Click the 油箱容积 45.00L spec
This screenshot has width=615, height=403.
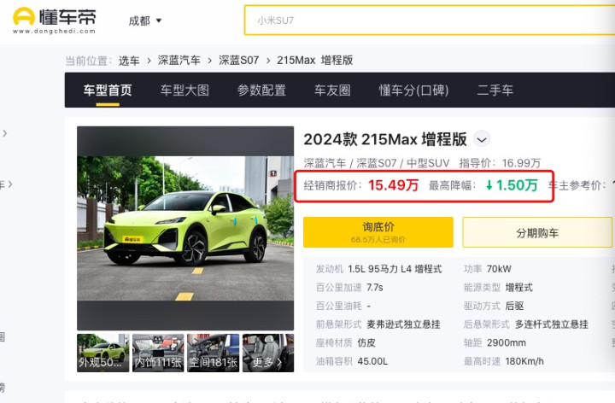point(352,361)
